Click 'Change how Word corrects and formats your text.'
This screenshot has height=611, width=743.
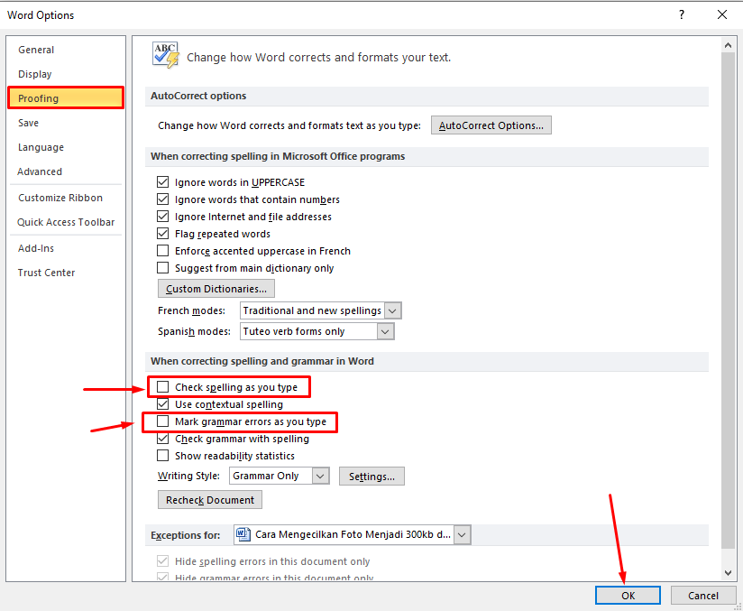click(319, 58)
